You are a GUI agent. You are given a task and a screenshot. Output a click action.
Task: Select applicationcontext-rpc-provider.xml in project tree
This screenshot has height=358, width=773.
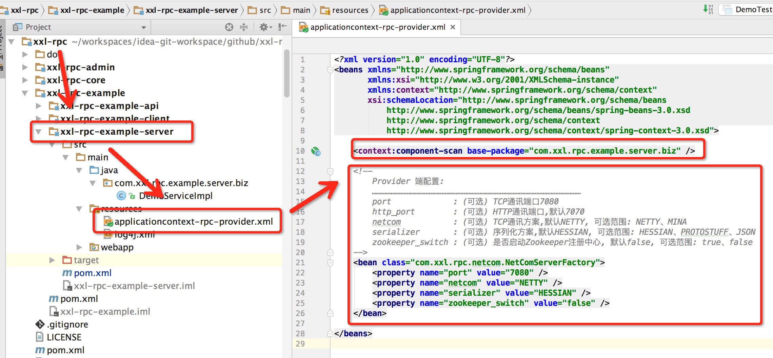pyautogui.click(x=194, y=222)
